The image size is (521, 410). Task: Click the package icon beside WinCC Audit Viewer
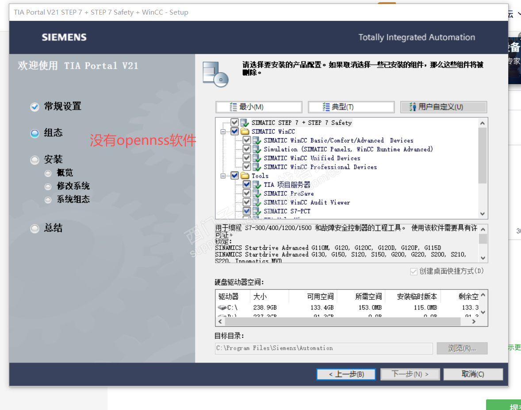coord(257,202)
